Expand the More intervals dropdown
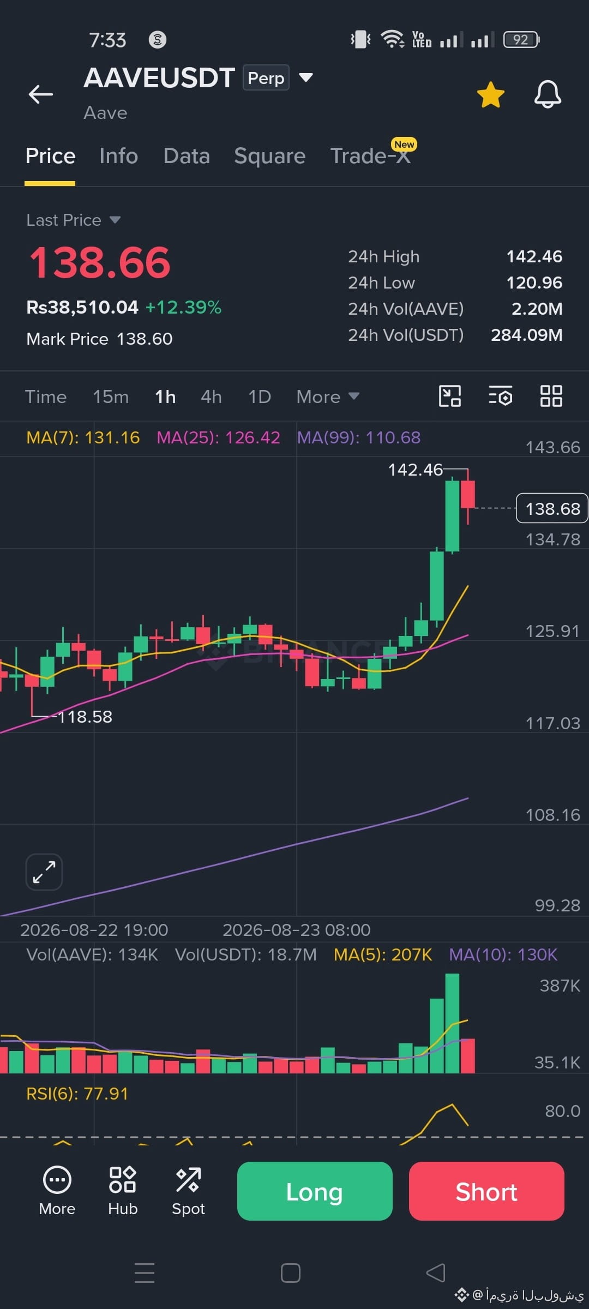The height and width of the screenshot is (1309, 589). tap(328, 397)
